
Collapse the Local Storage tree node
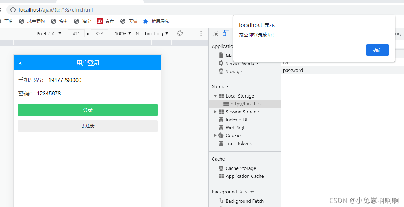215,96
